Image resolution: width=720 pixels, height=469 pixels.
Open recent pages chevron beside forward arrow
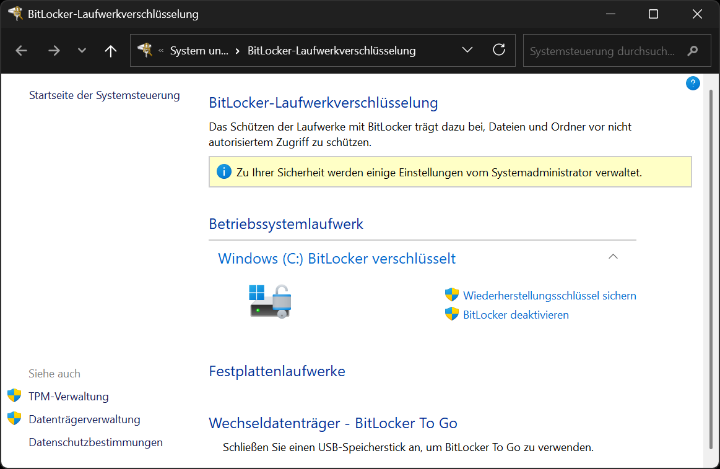point(81,50)
